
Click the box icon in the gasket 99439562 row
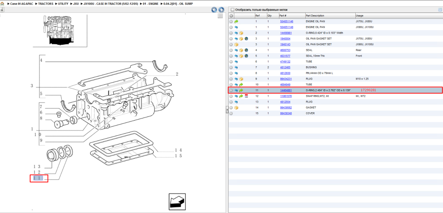pos(237,108)
